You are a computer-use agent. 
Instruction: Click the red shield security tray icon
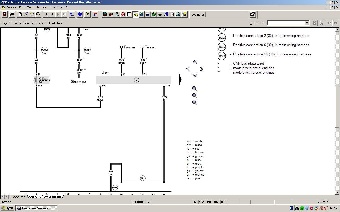coord(311,209)
